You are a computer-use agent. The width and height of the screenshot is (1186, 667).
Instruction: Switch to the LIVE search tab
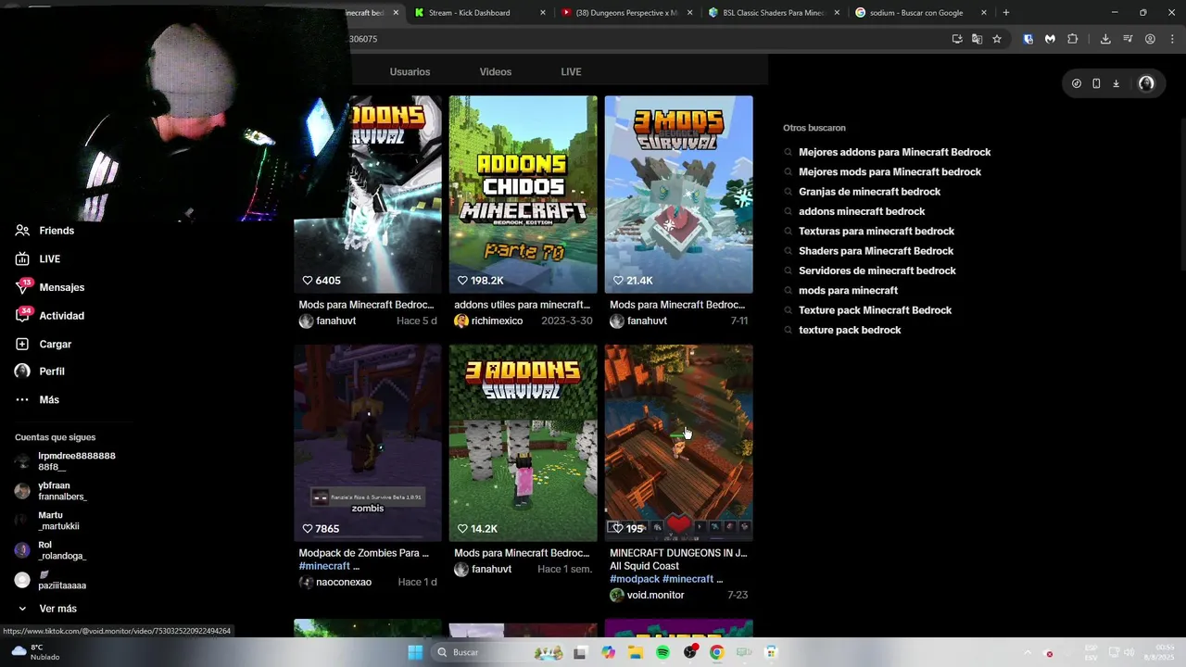(x=571, y=71)
